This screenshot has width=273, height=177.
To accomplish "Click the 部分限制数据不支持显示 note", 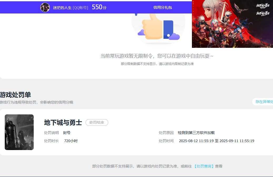I will tap(157, 64).
